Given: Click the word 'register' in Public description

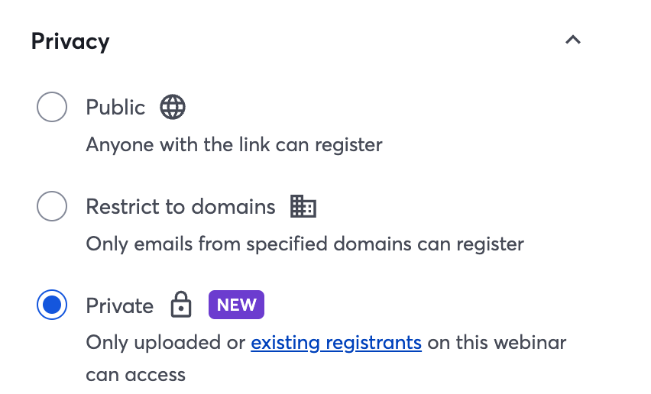Looking at the screenshot, I should 348,146.
